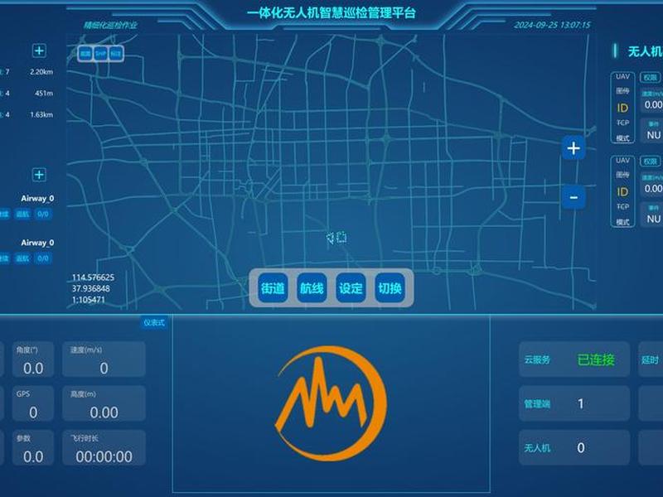Click the 飞行时长 flight duration card
The image size is (663, 497).
(x=104, y=447)
